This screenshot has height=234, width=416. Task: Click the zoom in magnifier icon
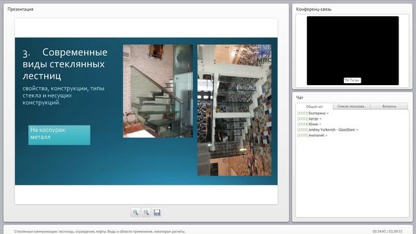pyautogui.click(x=135, y=213)
